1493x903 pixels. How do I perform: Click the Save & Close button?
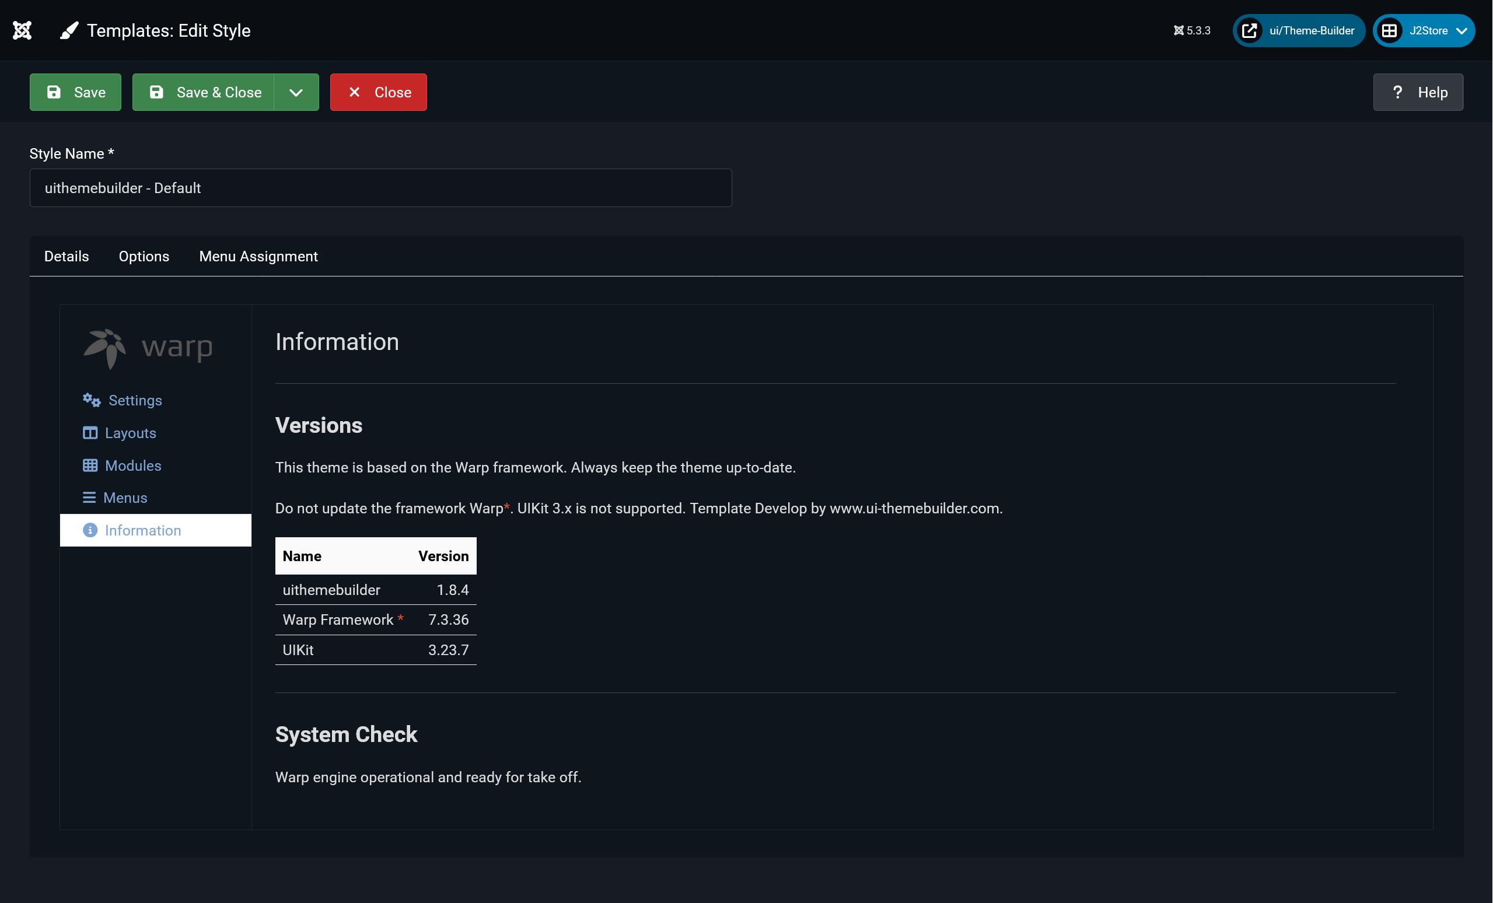[204, 92]
